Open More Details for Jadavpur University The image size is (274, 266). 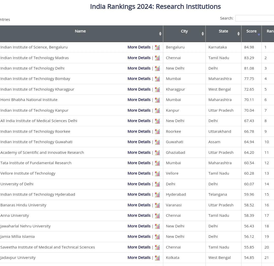pos(139,258)
